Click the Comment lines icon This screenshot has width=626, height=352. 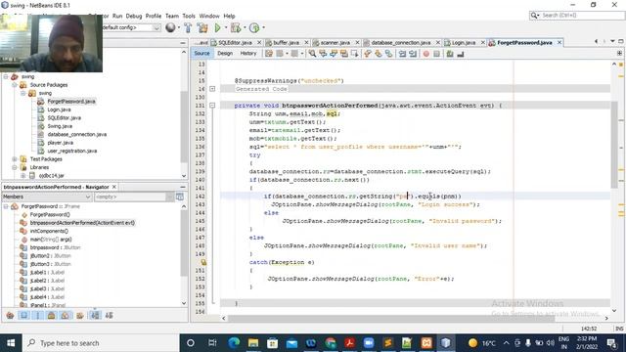pos(450,54)
